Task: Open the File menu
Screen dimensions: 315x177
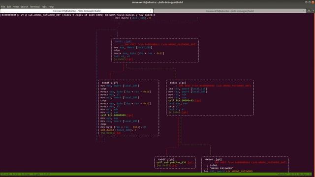Action: (3, 6)
